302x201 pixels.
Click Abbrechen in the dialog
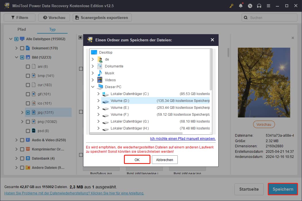pyautogui.click(x=165, y=160)
